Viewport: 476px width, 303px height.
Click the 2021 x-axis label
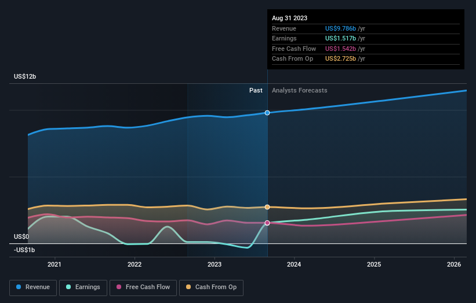click(x=54, y=265)
